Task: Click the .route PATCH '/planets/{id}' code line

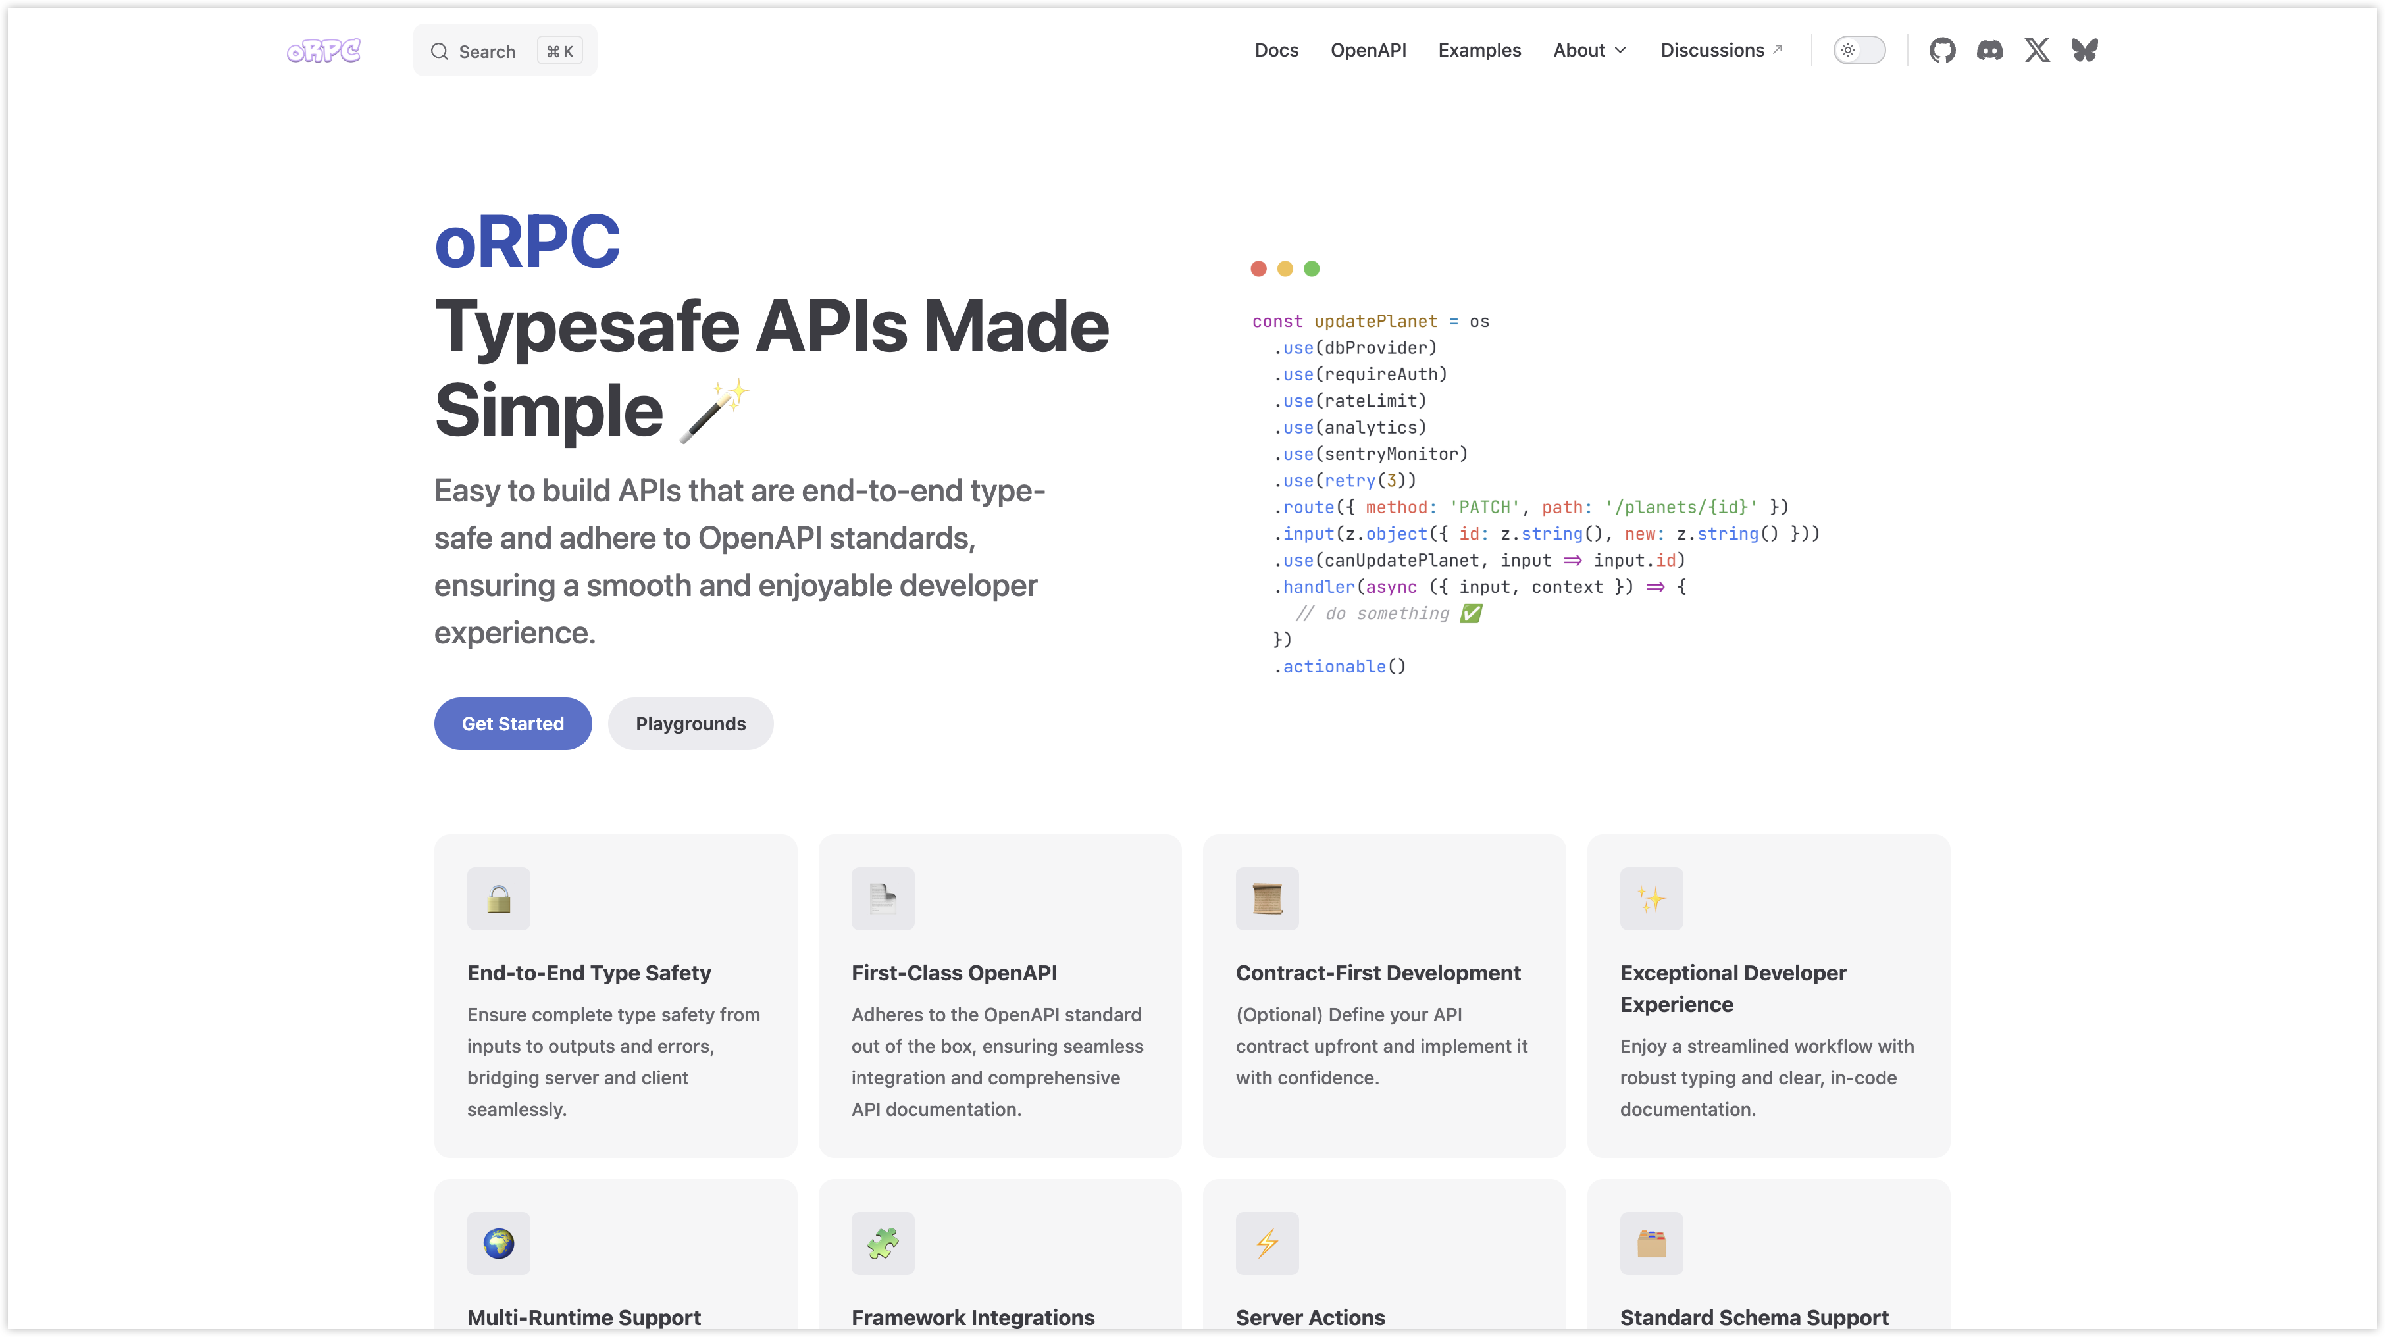Action: point(1530,507)
